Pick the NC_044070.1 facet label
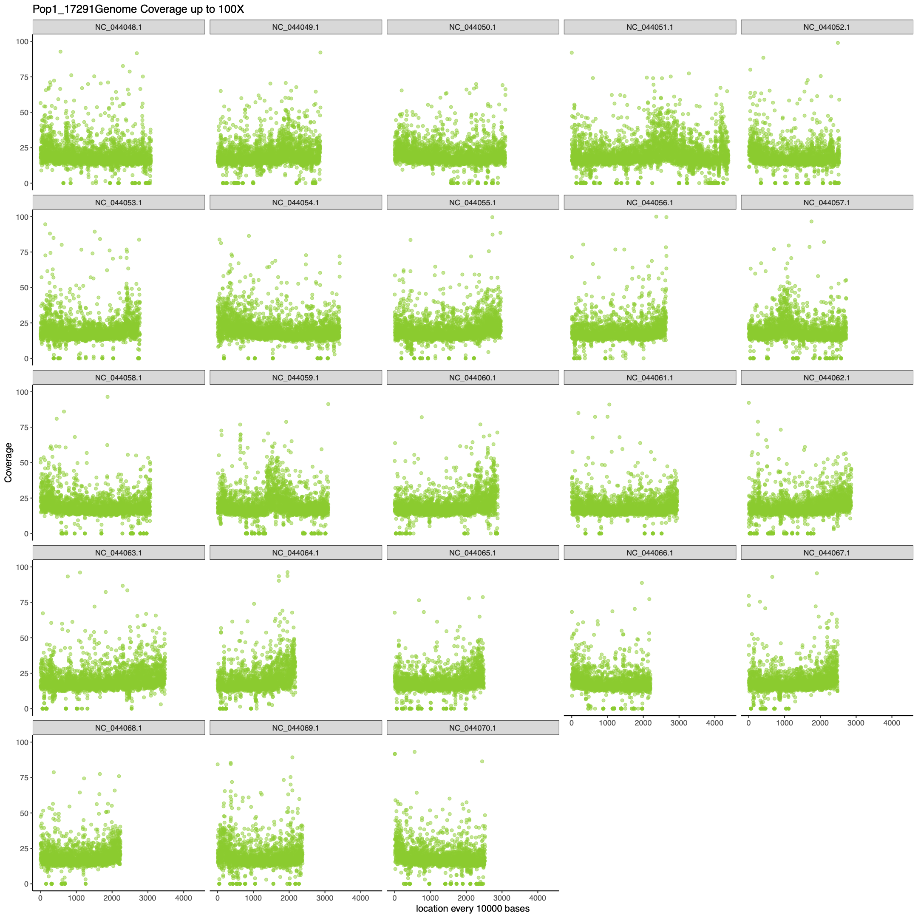Image resolution: width=918 pixels, height=918 pixels. point(473,728)
